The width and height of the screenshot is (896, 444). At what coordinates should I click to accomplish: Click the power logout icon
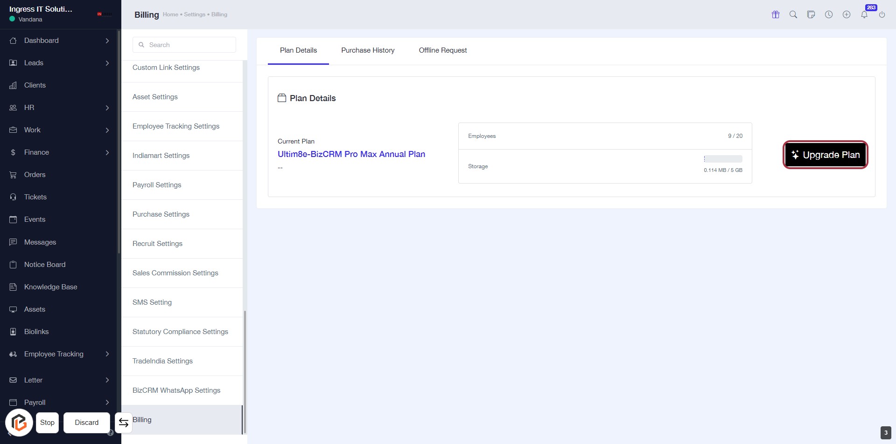coord(882,14)
